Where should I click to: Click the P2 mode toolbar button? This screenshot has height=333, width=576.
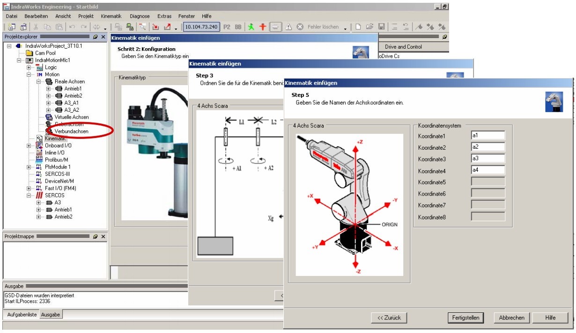(227, 27)
